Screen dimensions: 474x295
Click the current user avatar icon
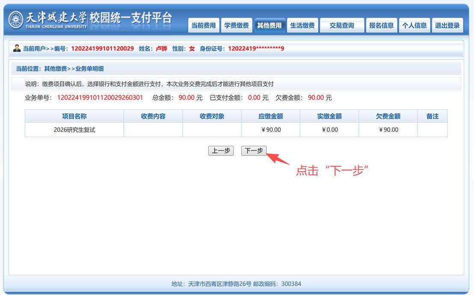(17, 48)
